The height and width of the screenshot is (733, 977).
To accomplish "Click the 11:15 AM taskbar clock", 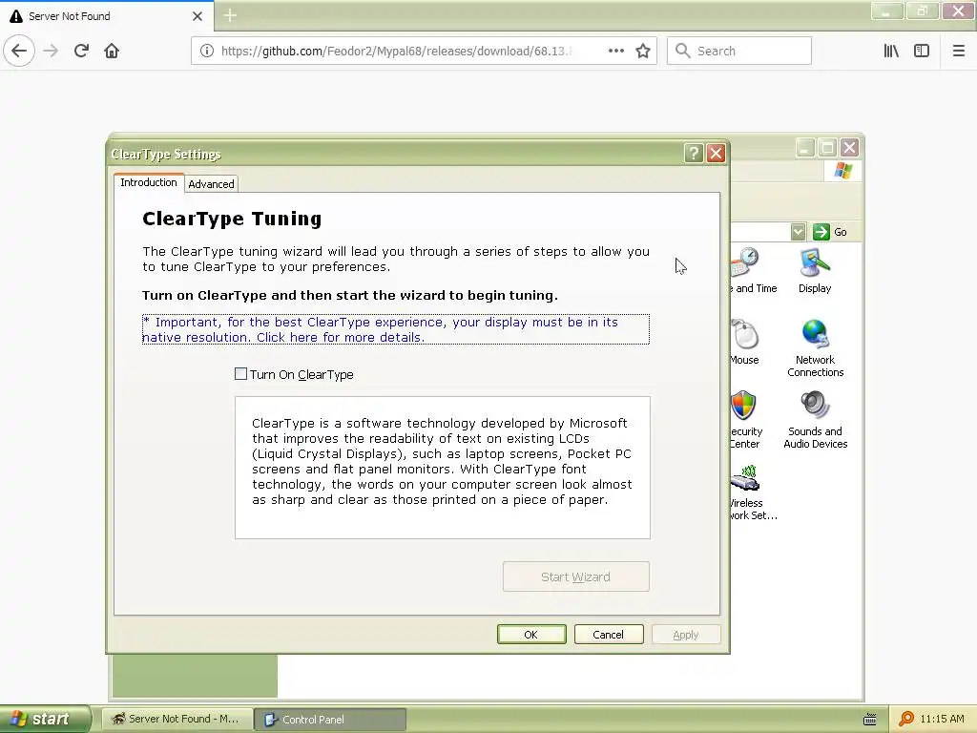I will [x=942, y=720].
